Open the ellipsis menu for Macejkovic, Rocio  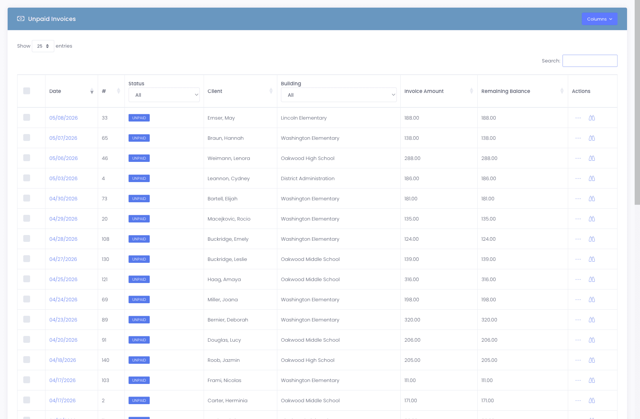[x=578, y=219]
